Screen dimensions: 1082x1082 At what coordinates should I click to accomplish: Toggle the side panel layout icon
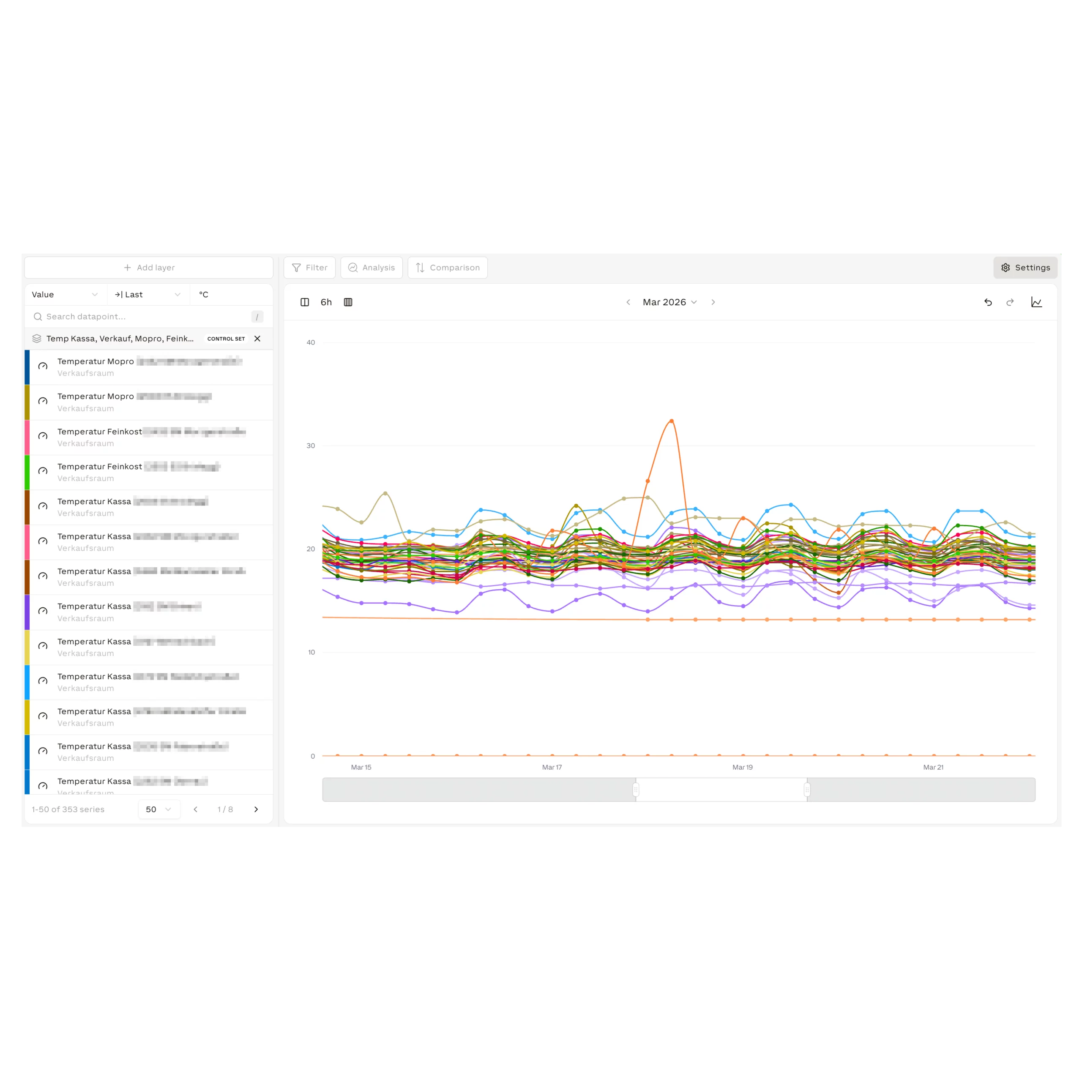click(x=305, y=302)
